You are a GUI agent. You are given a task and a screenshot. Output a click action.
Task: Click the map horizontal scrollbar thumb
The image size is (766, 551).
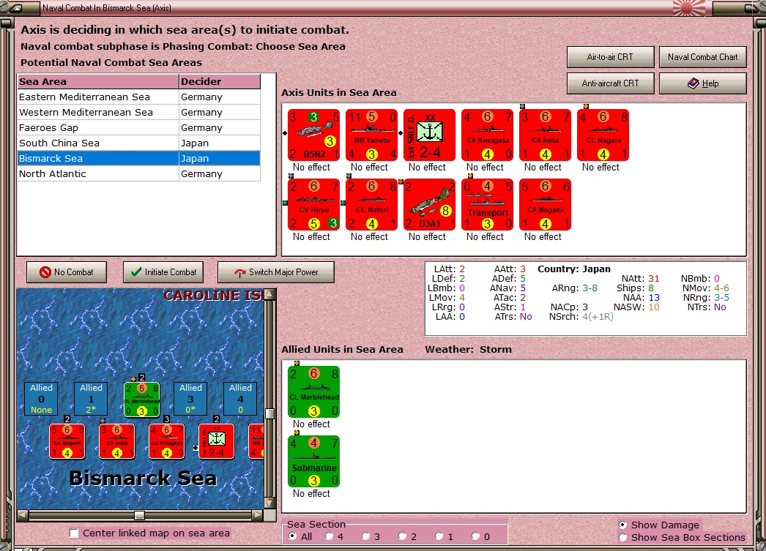point(139,515)
